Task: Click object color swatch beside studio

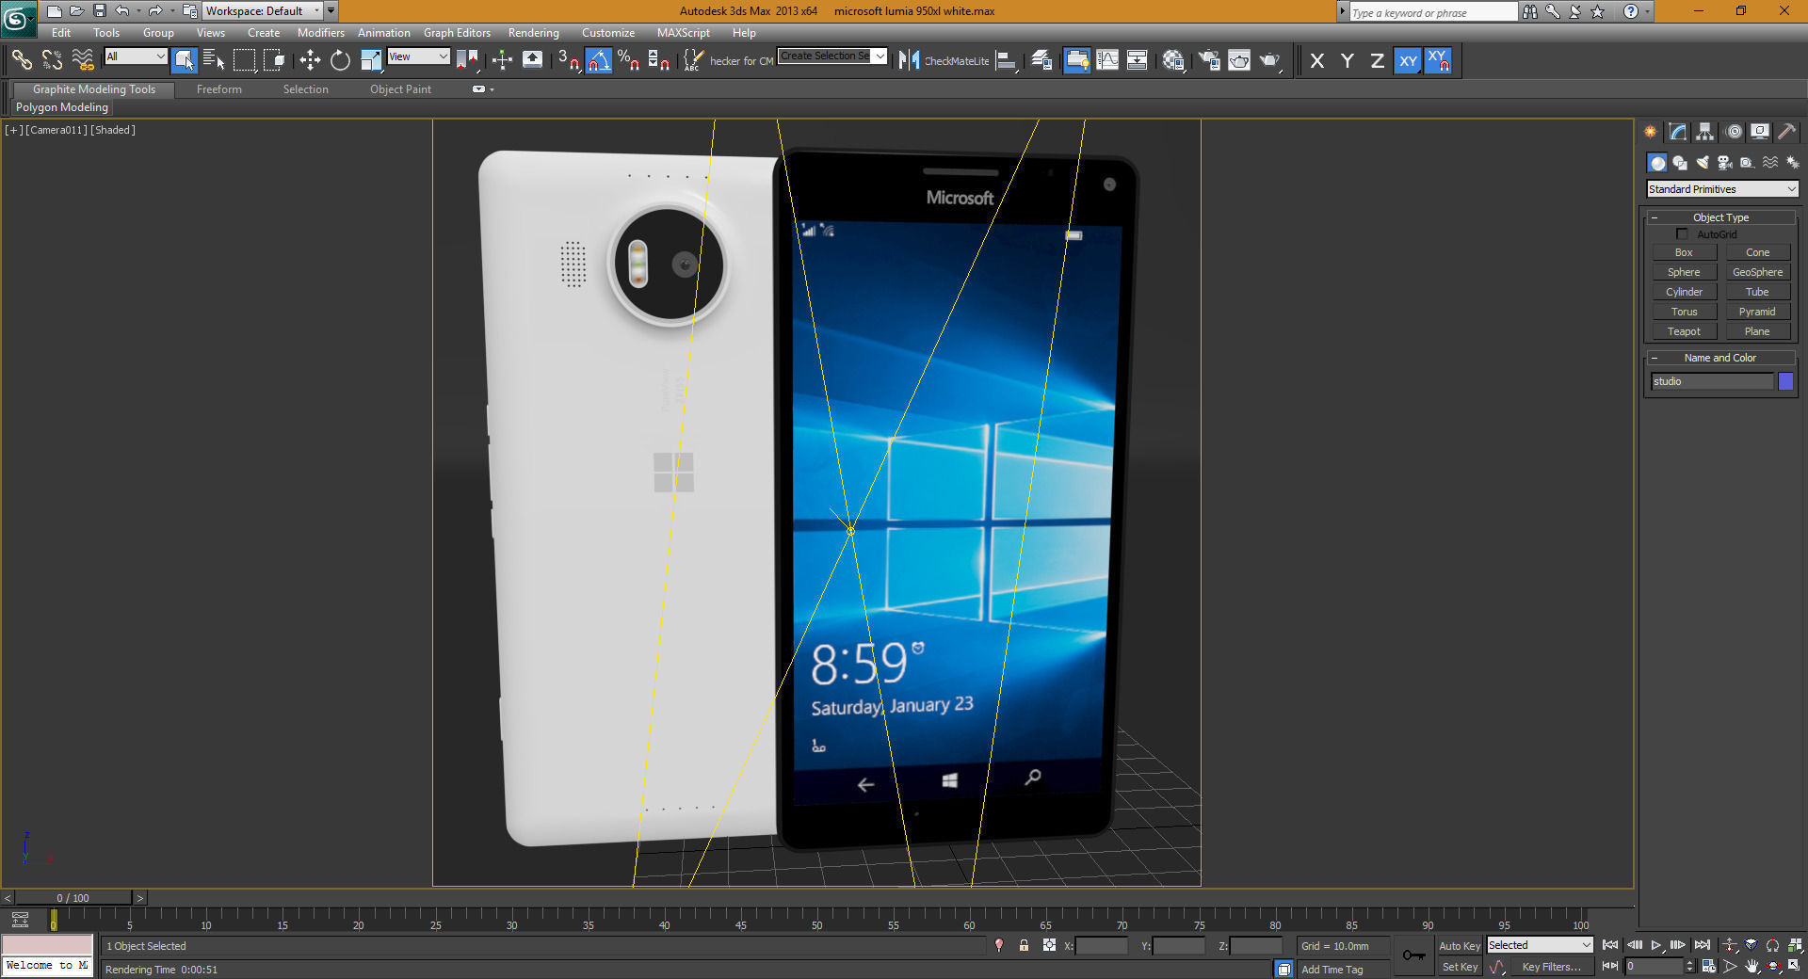Action: click(1785, 381)
